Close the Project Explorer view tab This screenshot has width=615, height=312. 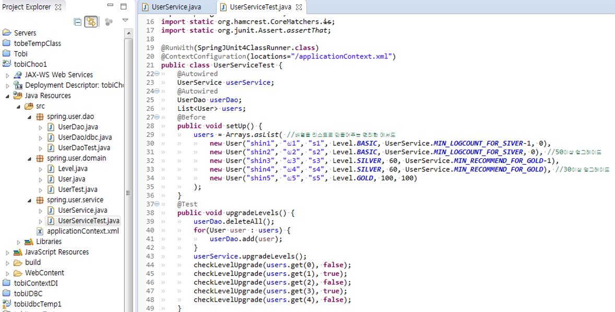pos(58,7)
